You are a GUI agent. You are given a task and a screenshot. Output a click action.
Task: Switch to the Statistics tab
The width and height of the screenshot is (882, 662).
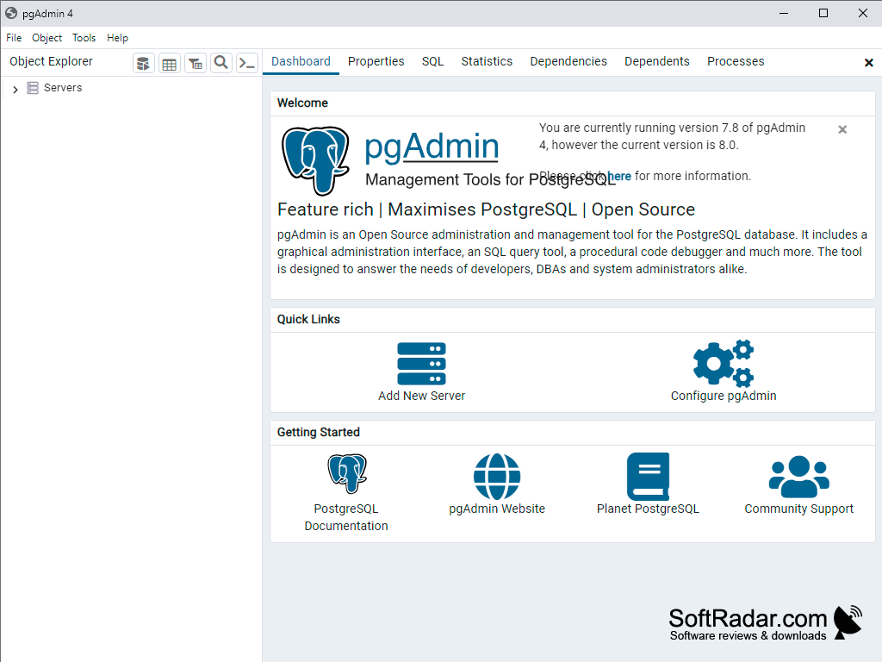pos(487,61)
